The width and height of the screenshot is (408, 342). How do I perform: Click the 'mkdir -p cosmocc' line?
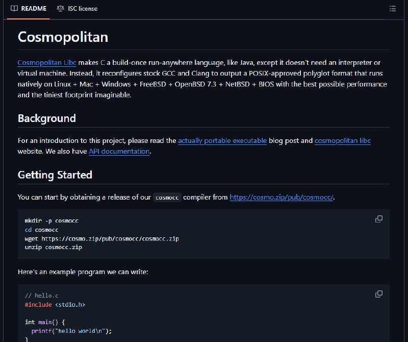click(52, 221)
